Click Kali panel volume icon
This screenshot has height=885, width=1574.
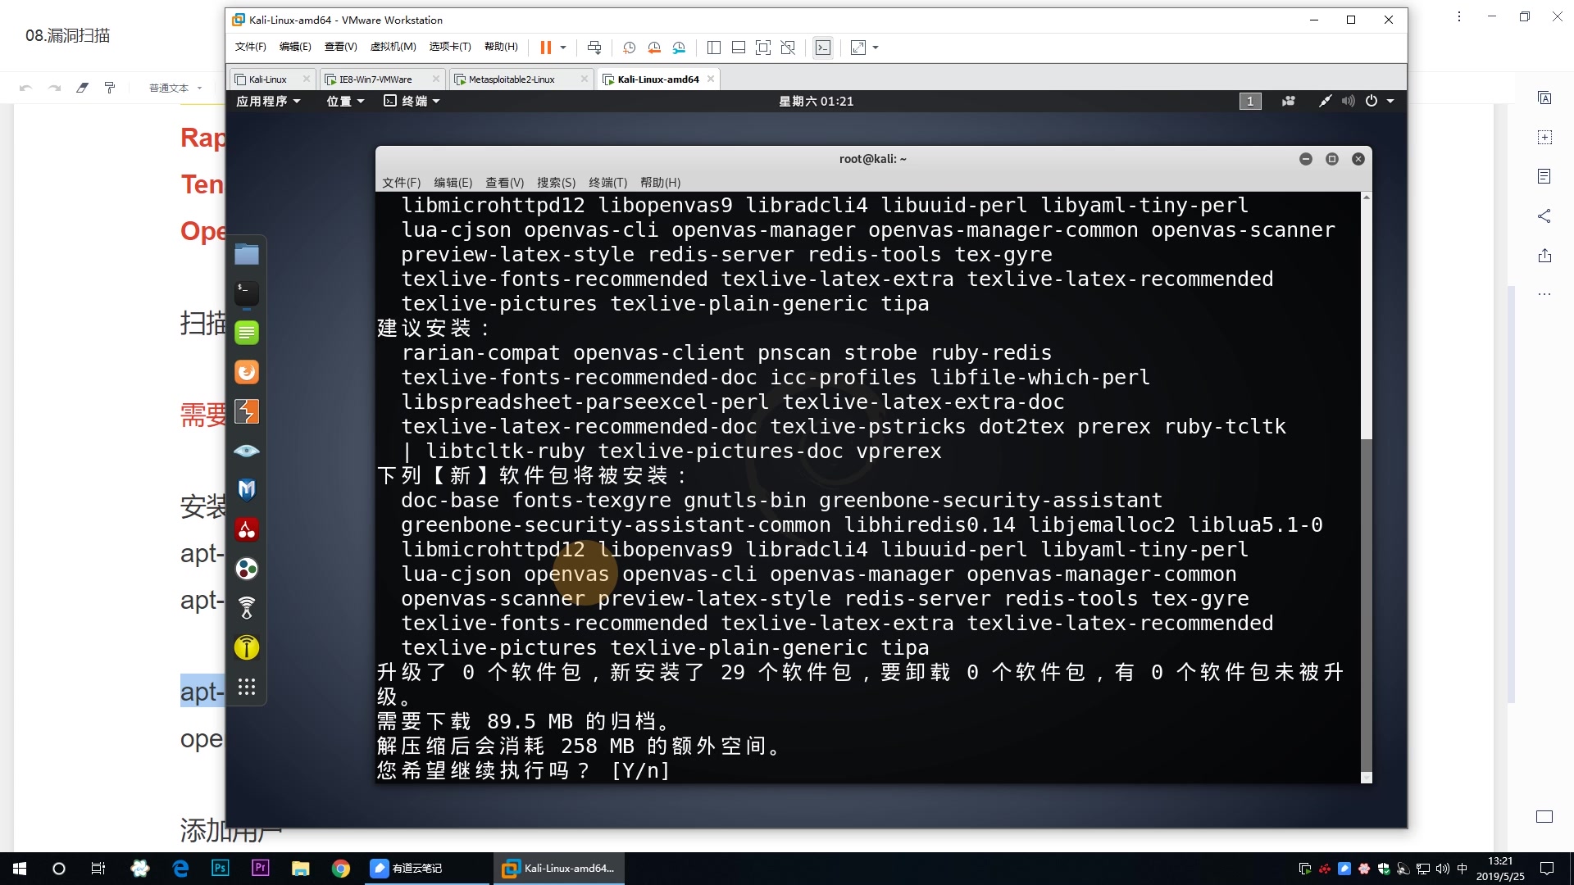click(1348, 101)
